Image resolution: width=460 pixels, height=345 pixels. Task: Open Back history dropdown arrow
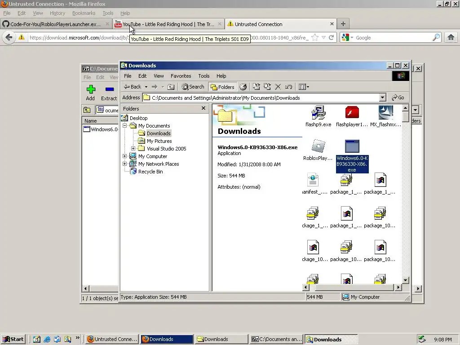tap(146, 87)
